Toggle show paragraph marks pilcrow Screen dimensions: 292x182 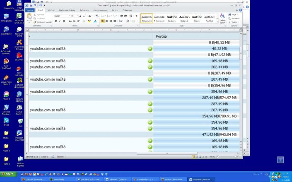click(x=137, y=16)
